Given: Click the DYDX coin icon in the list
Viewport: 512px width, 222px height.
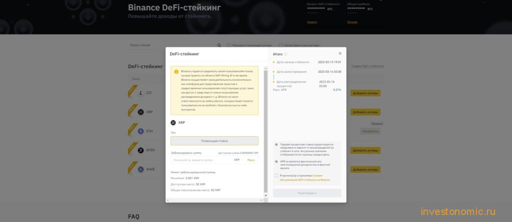Looking at the screenshot, I should pyautogui.click(x=140, y=150).
